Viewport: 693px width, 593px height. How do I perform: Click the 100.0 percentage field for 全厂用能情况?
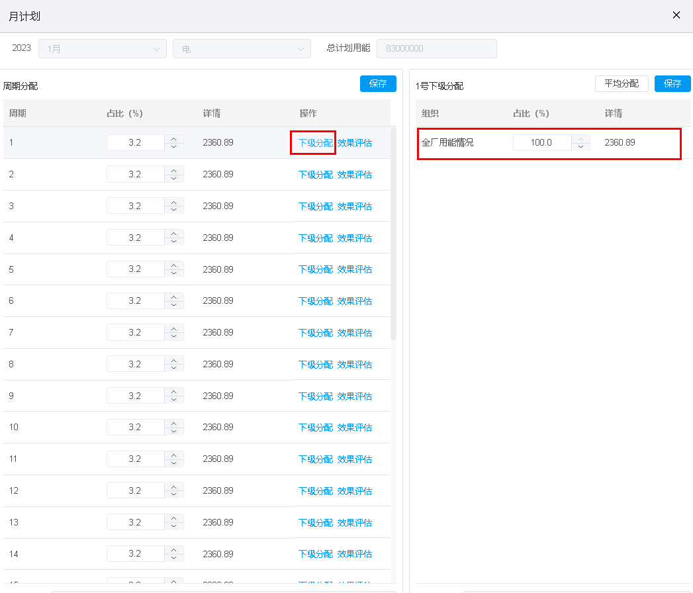[542, 143]
